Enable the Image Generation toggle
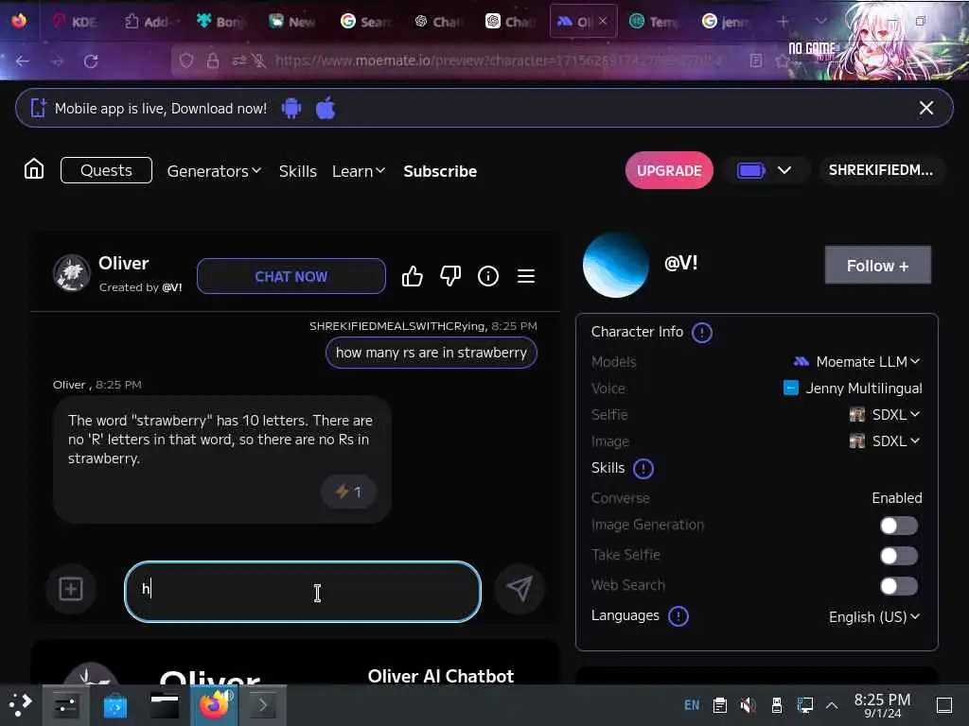969x726 pixels. (x=899, y=526)
